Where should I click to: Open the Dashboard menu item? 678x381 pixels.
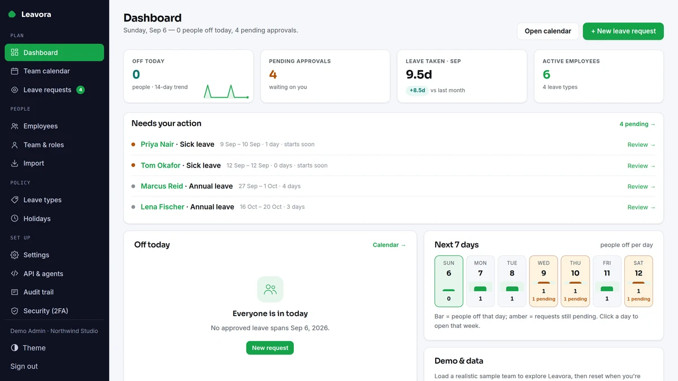point(54,52)
